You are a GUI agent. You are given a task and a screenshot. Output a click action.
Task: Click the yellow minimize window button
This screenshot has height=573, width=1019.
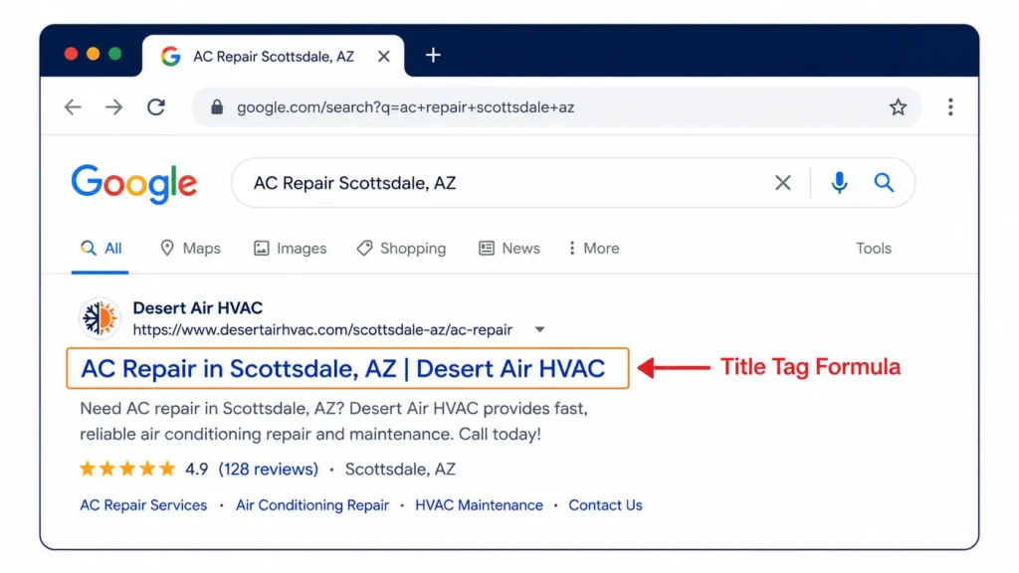click(x=93, y=54)
